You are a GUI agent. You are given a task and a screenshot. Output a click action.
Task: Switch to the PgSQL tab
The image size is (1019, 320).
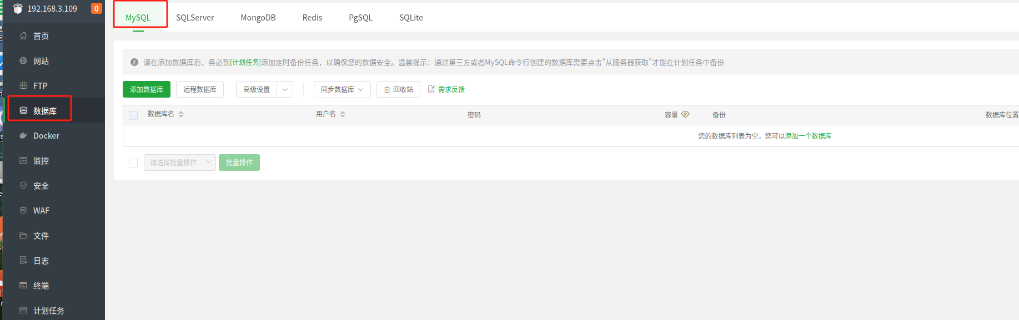pyautogui.click(x=360, y=18)
